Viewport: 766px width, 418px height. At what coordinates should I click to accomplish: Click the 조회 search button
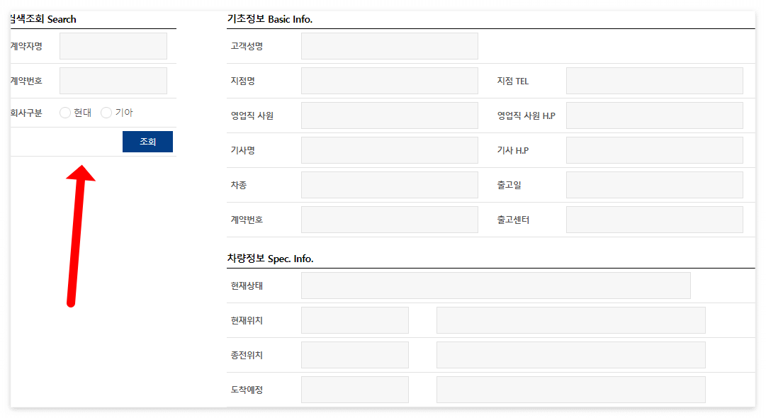(x=147, y=141)
